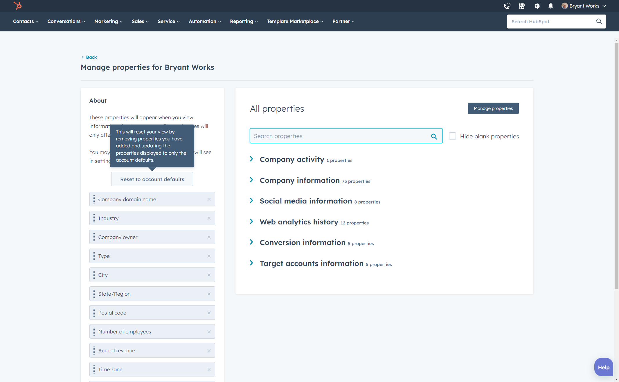Click the Bryant Works profile avatar
The height and width of the screenshot is (382, 619).
pyautogui.click(x=564, y=6)
